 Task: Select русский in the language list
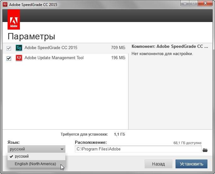[x=37, y=156]
